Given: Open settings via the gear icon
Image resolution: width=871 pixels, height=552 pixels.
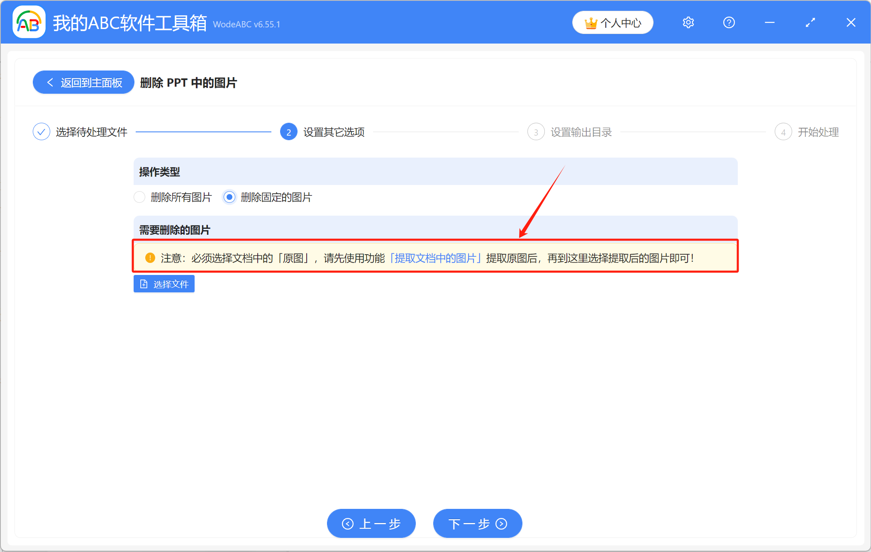Looking at the screenshot, I should pyautogui.click(x=688, y=23).
